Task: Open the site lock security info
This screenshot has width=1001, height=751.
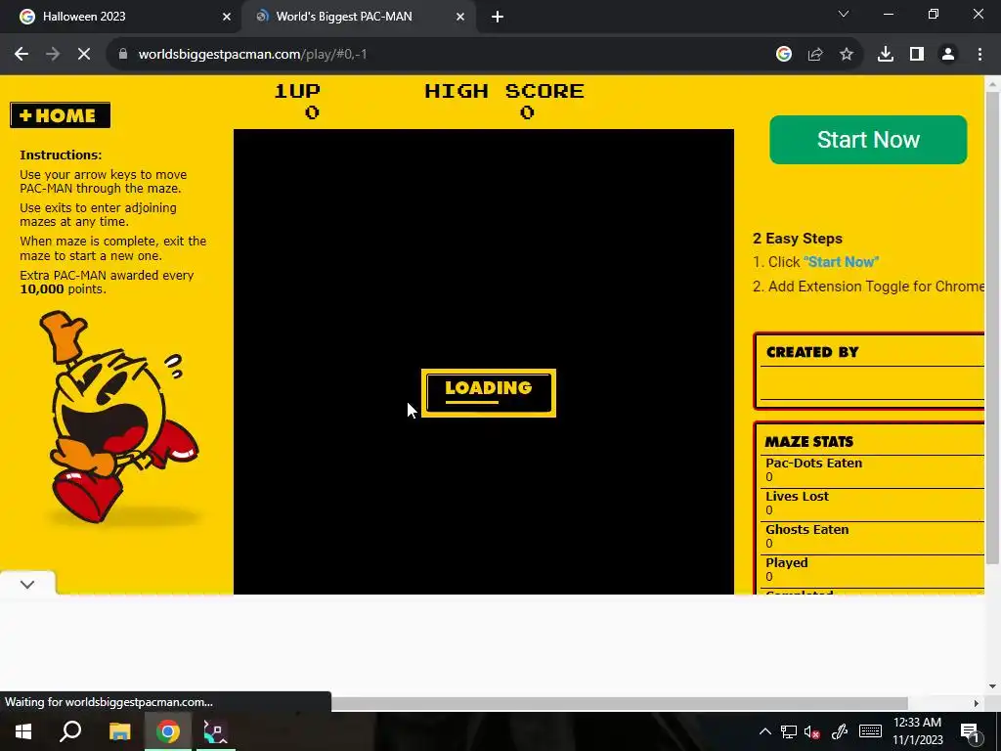Action: coord(123,55)
